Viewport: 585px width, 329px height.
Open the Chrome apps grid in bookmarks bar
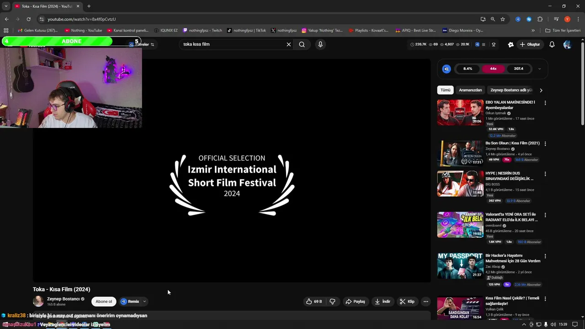tap(6, 31)
